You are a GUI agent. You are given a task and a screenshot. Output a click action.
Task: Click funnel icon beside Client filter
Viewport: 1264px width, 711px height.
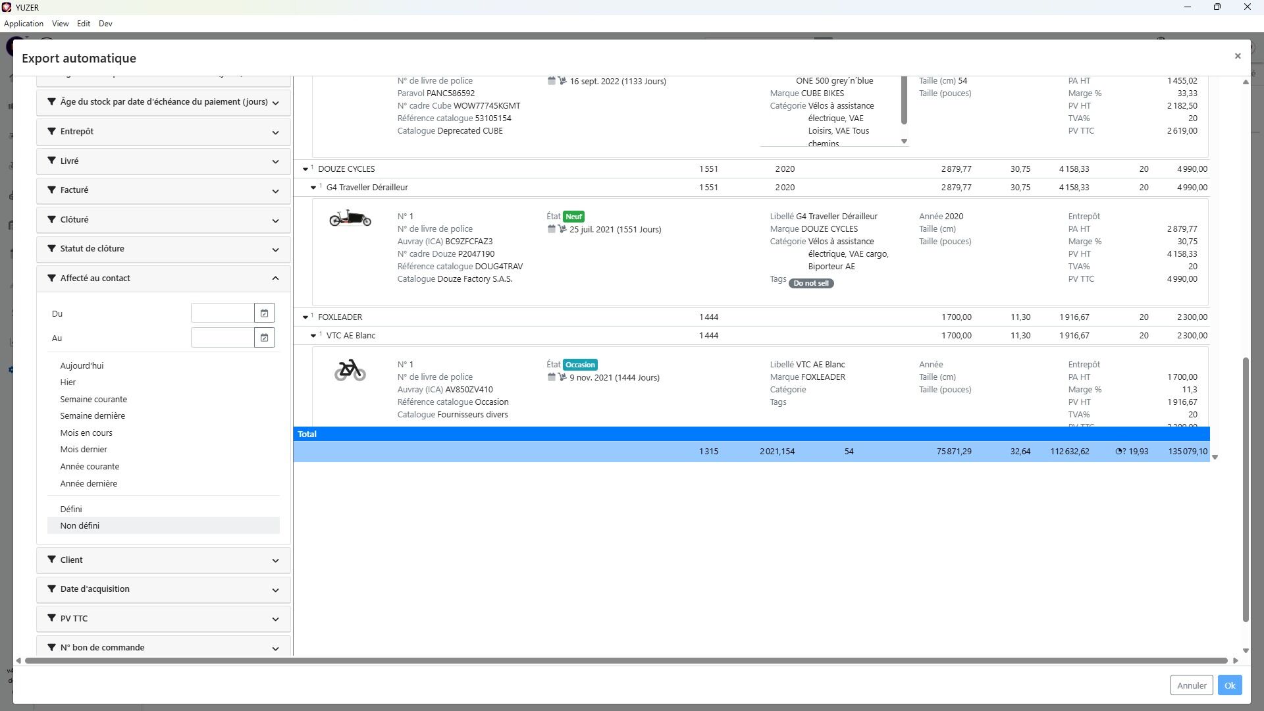(x=51, y=560)
